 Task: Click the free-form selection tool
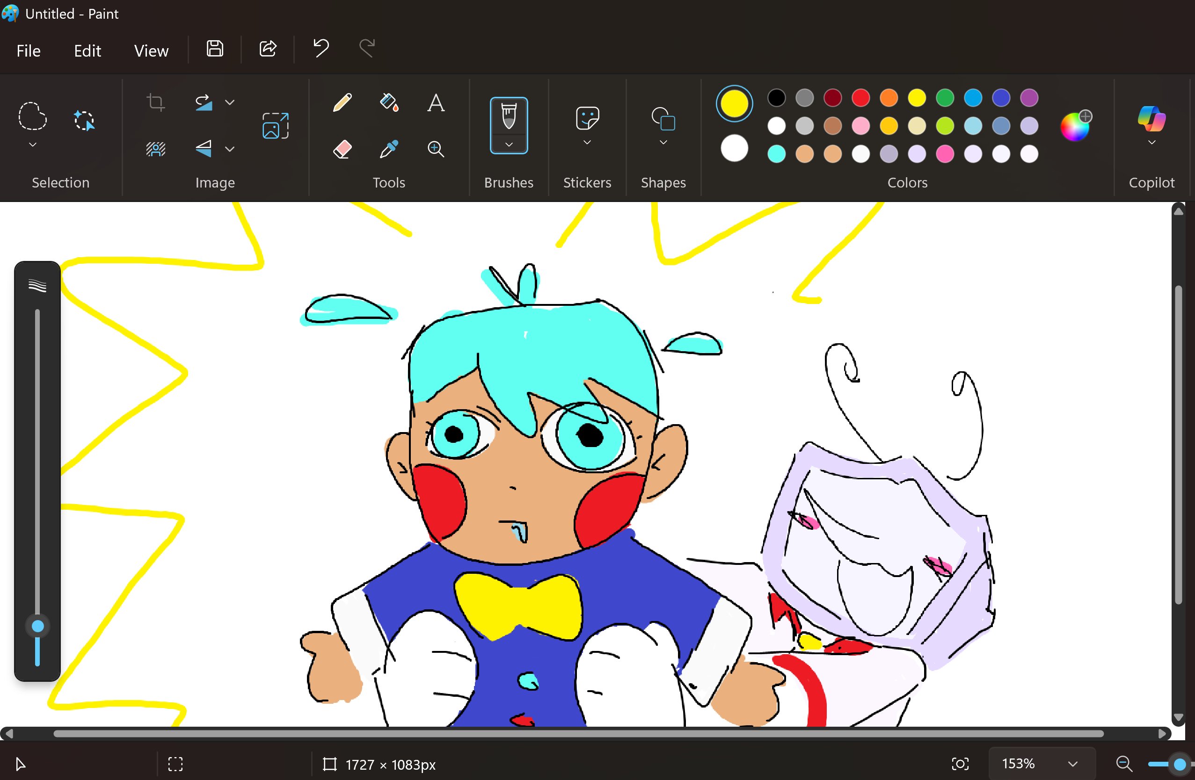click(33, 116)
